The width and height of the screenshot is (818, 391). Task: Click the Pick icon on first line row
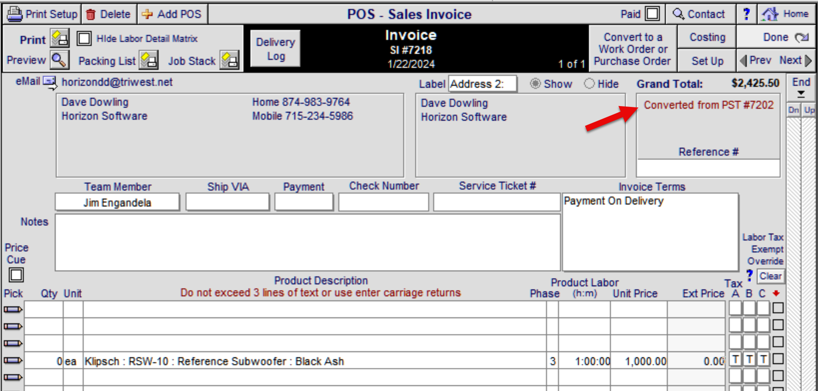(13, 309)
